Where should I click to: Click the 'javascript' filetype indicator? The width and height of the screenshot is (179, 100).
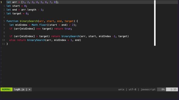point(148,89)
